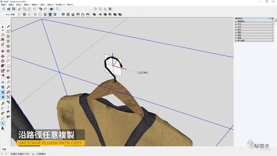Enable Wireframe face style
Viewport: 277px width, 156px height.
[x=35, y=14]
